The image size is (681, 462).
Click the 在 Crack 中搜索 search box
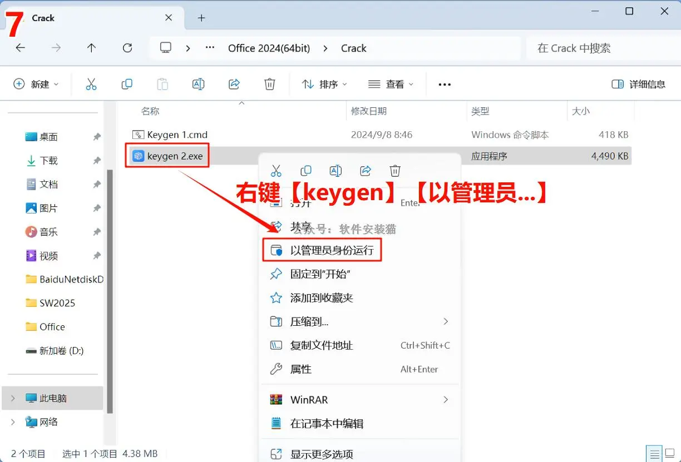coord(573,48)
